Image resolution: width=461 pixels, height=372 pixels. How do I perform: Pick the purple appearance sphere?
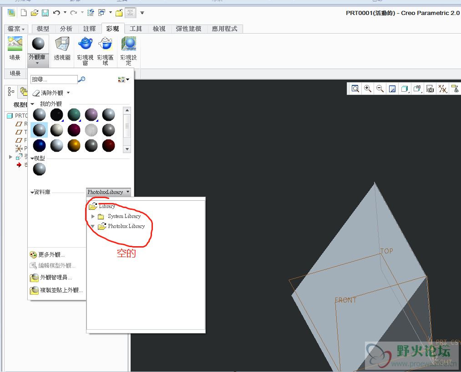pyautogui.click(x=91, y=115)
